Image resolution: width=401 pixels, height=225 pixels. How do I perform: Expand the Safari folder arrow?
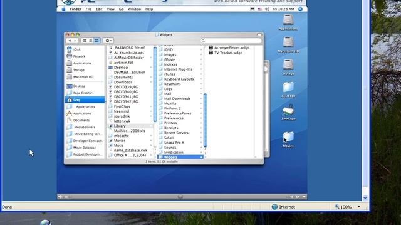(201, 137)
